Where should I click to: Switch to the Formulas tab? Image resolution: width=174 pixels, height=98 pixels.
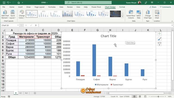52,7
